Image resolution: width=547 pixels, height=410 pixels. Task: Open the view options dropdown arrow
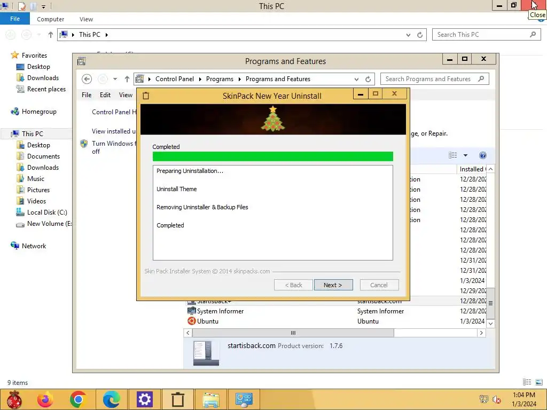465,155
